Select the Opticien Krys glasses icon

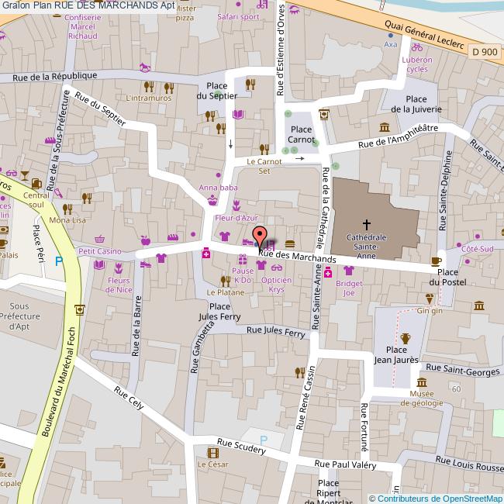click(277, 267)
